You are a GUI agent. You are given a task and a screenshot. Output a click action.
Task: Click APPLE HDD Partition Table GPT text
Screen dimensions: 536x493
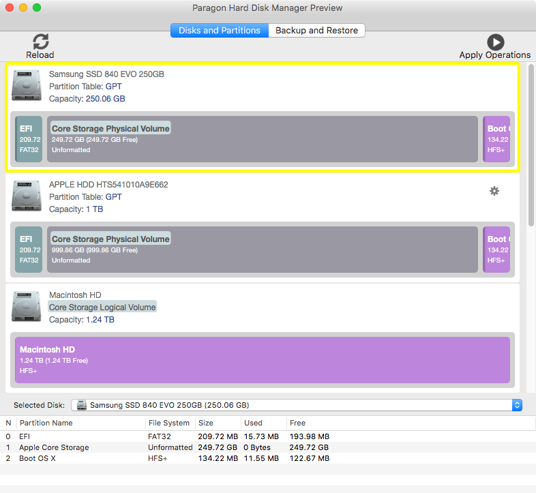pos(85,197)
